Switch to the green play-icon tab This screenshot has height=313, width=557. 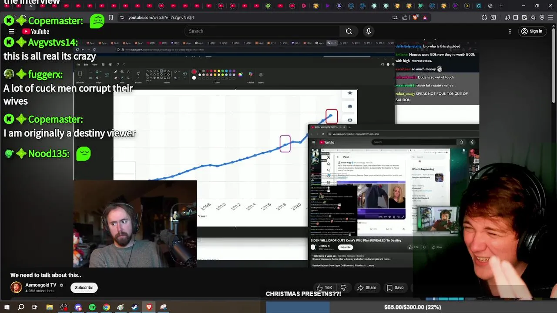[x=268, y=6]
